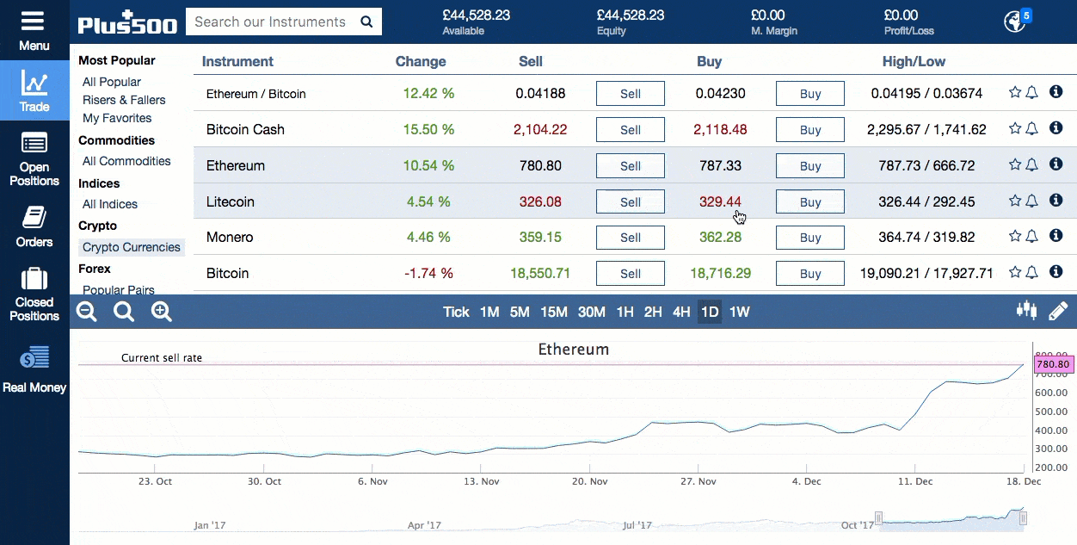This screenshot has height=545, width=1077.
Task: Open Monero info icon
Action: tap(1056, 236)
